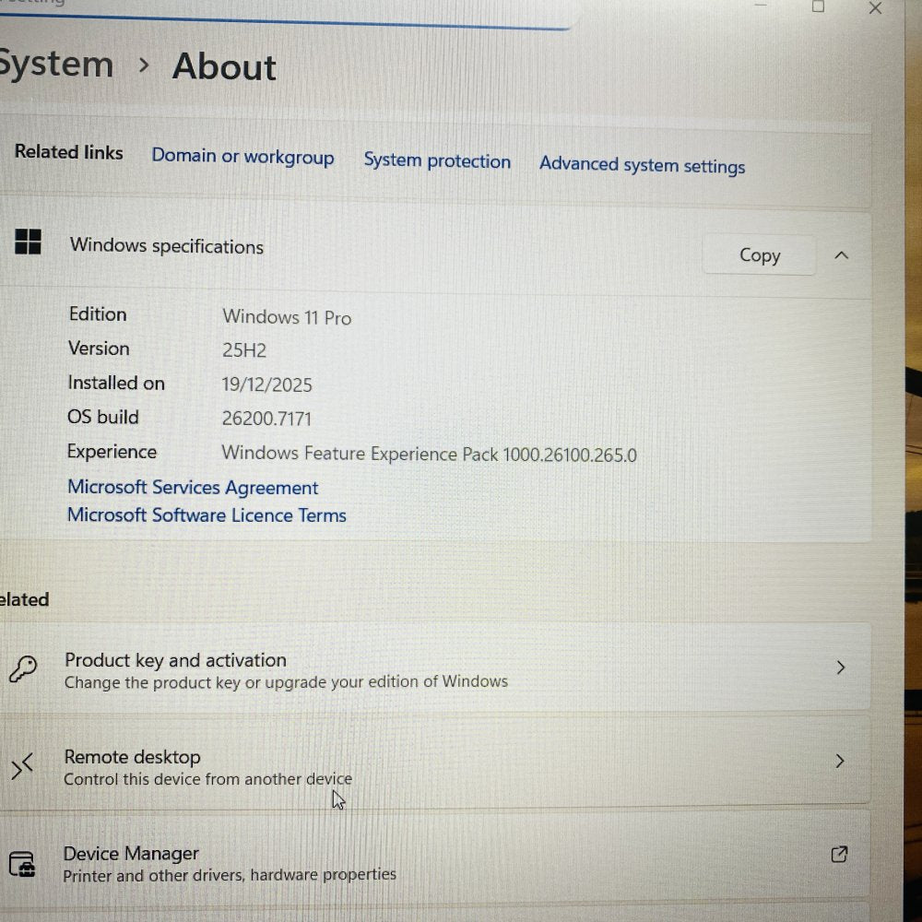The height and width of the screenshot is (922, 922).
Task: Click the external-launch icon on Device Manager row
Action: pyautogui.click(x=839, y=855)
